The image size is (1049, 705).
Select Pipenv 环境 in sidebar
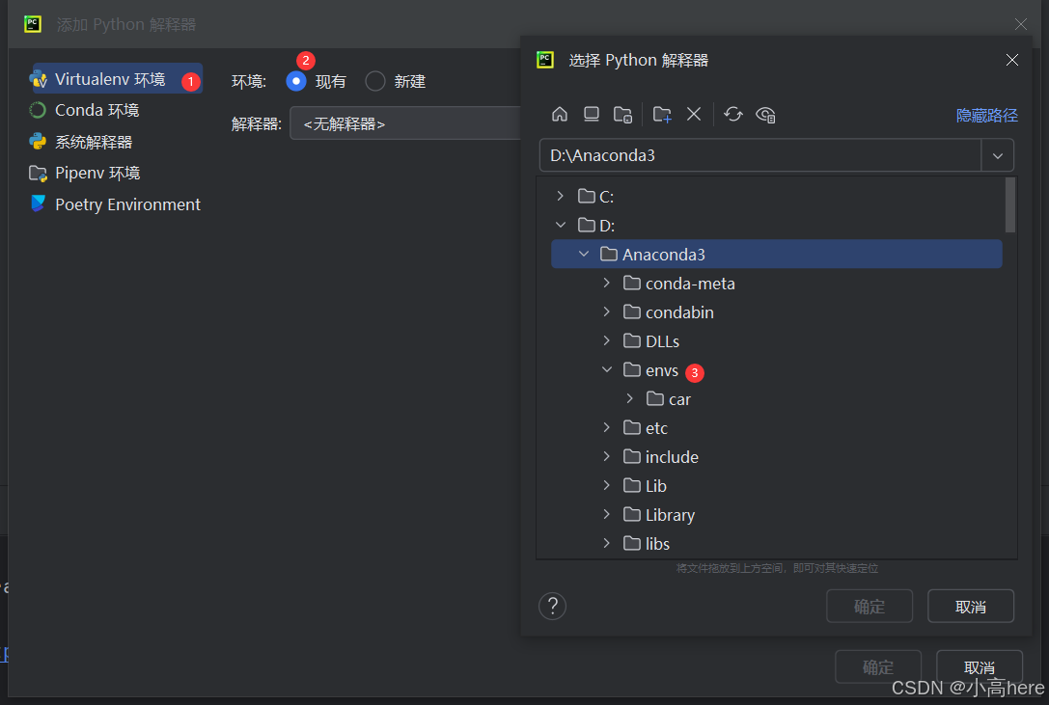[85, 174]
